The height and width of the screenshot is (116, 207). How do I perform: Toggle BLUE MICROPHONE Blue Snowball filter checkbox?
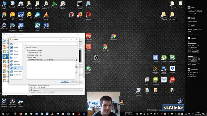(x=28, y=60)
